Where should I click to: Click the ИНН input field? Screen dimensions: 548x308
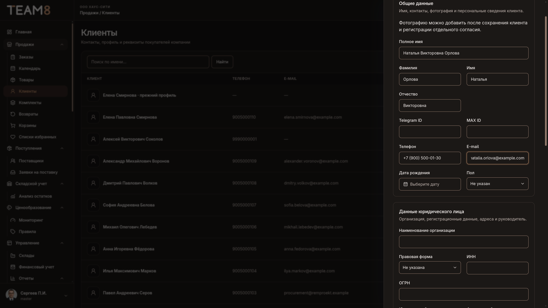point(497,268)
